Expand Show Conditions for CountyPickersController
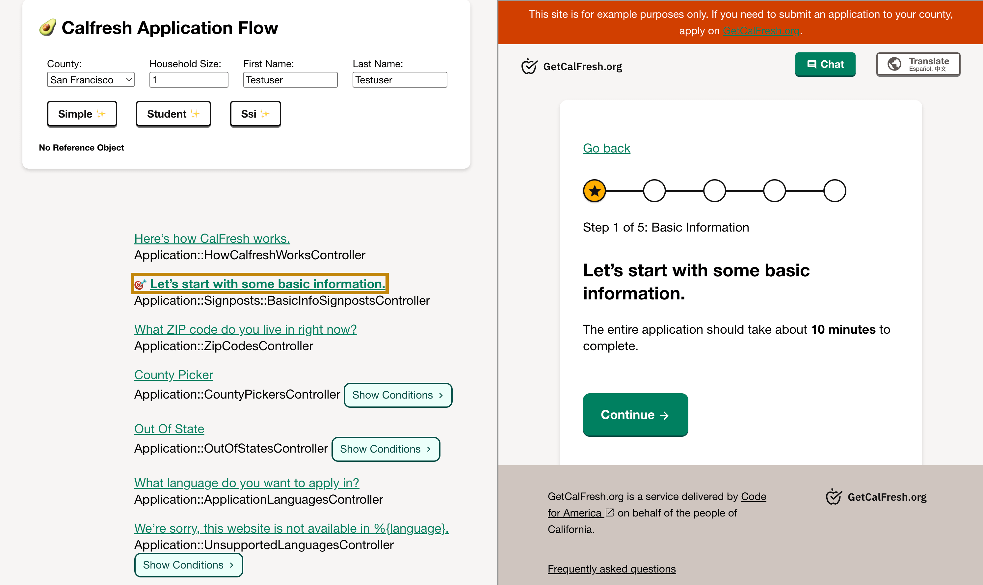The height and width of the screenshot is (585, 983). 398,395
